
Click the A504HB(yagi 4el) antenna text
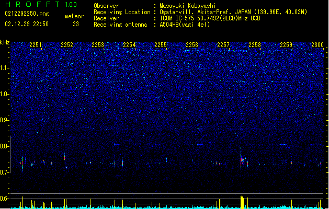click(185, 25)
